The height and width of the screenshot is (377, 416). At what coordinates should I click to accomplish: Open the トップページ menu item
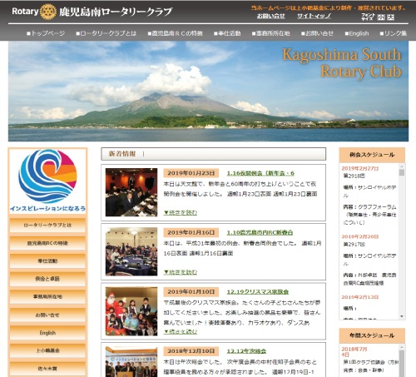pos(46,33)
